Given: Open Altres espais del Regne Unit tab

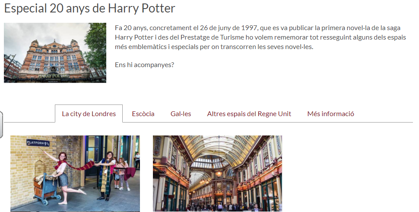Looking at the screenshot, I should (249, 114).
